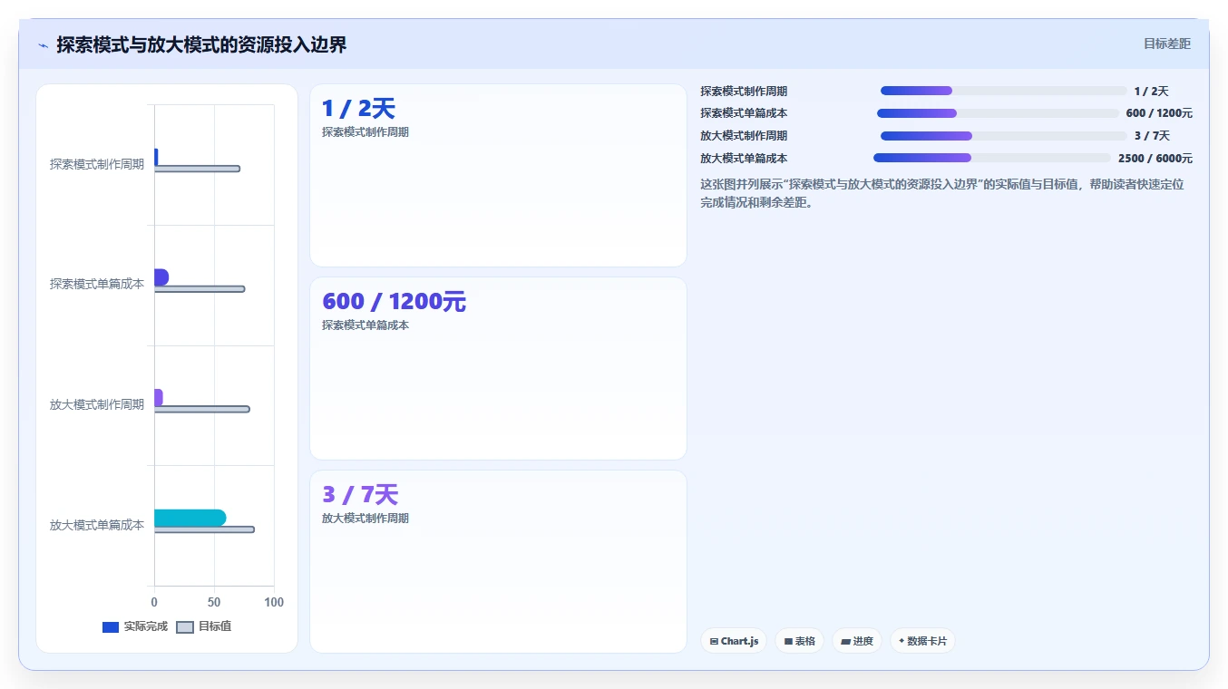Click the 进度 tag icon
Image resolution: width=1228 pixels, height=689 pixels.
(846, 641)
